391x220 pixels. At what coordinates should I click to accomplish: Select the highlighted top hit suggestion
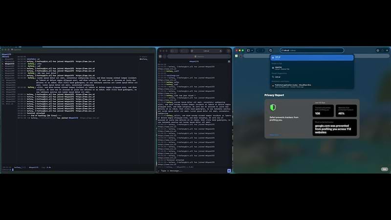[311, 58]
